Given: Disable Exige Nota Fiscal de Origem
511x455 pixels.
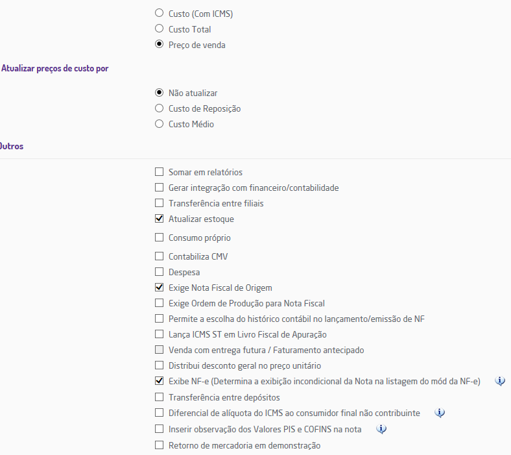Looking at the screenshot, I should click(x=160, y=288).
